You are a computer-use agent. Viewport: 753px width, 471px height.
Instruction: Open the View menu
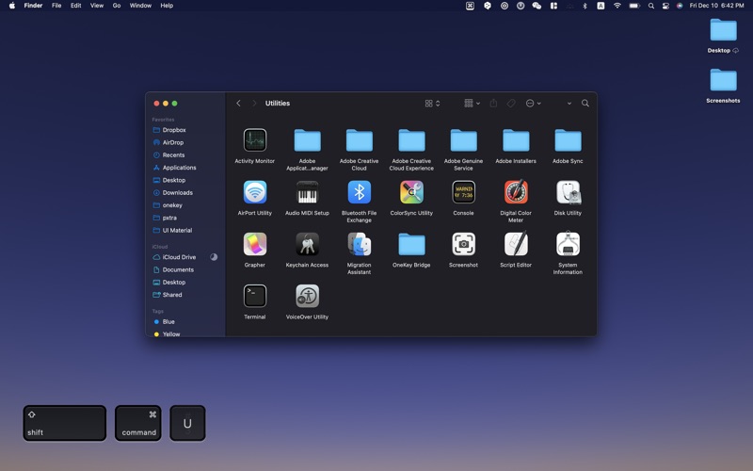(x=97, y=6)
